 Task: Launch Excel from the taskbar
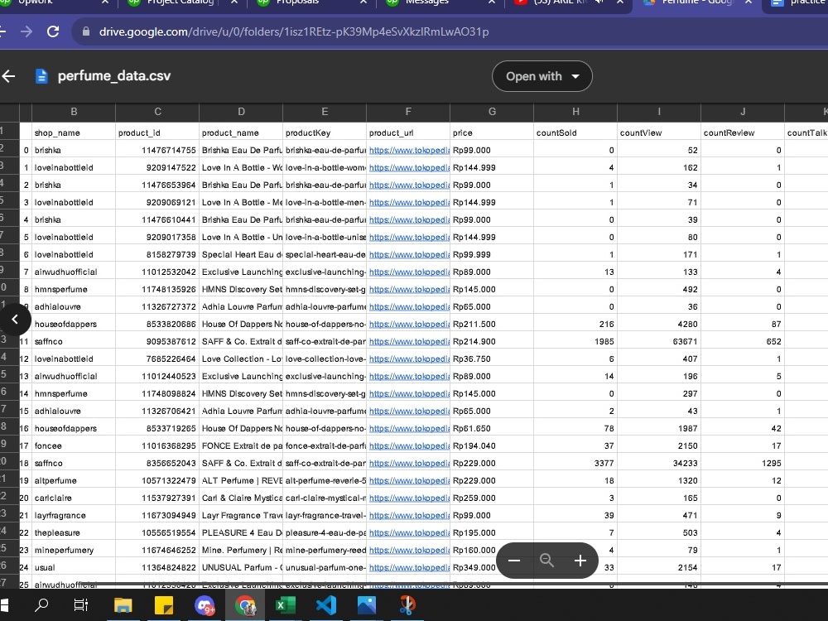tap(286, 604)
